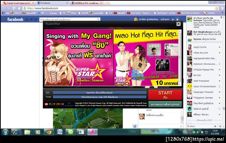Switch to Google Chrome in the taskbar
The height and width of the screenshot is (143, 226).
[x=49, y=132]
